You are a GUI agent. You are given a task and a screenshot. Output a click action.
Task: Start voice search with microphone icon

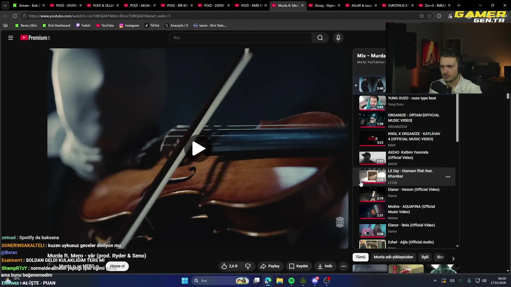pyautogui.click(x=338, y=38)
